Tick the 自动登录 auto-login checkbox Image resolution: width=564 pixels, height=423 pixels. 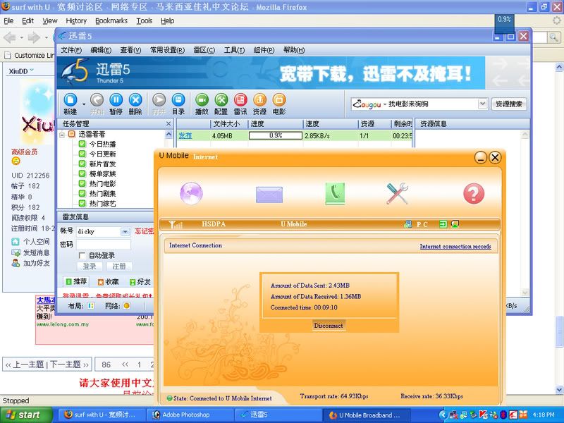pyautogui.click(x=82, y=255)
